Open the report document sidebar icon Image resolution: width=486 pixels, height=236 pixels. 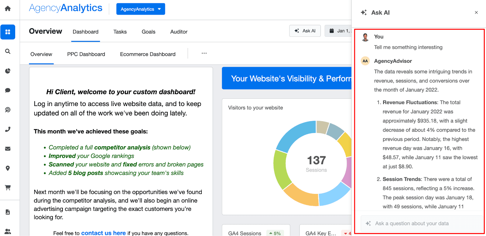pyautogui.click(x=8, y=212)
